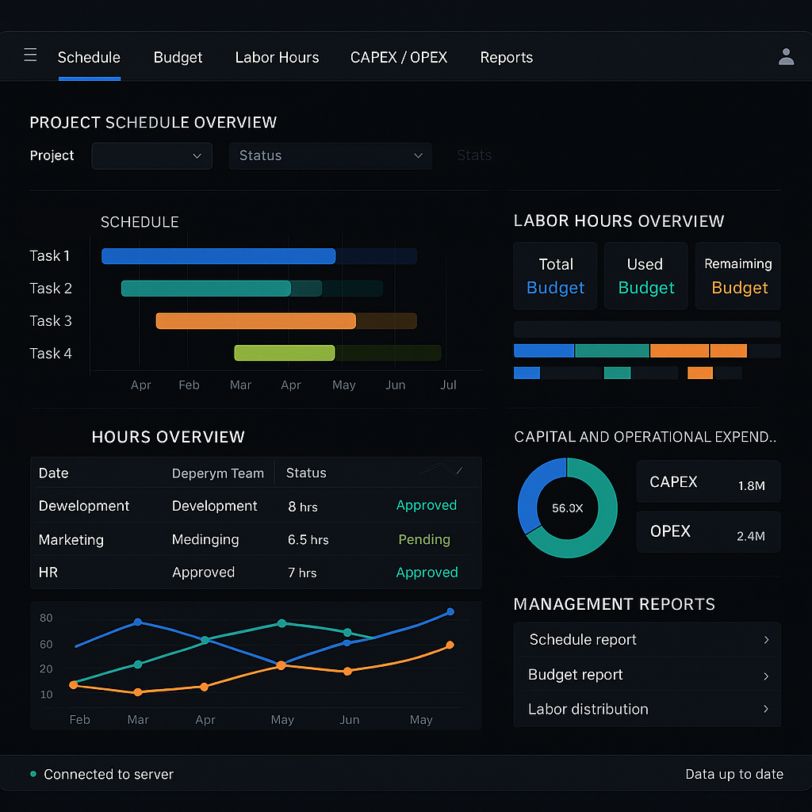The width and height of the screenshot is (812, 812).
Task: Click the 6.5 hrs cell
Action: (x=308, y=539)
